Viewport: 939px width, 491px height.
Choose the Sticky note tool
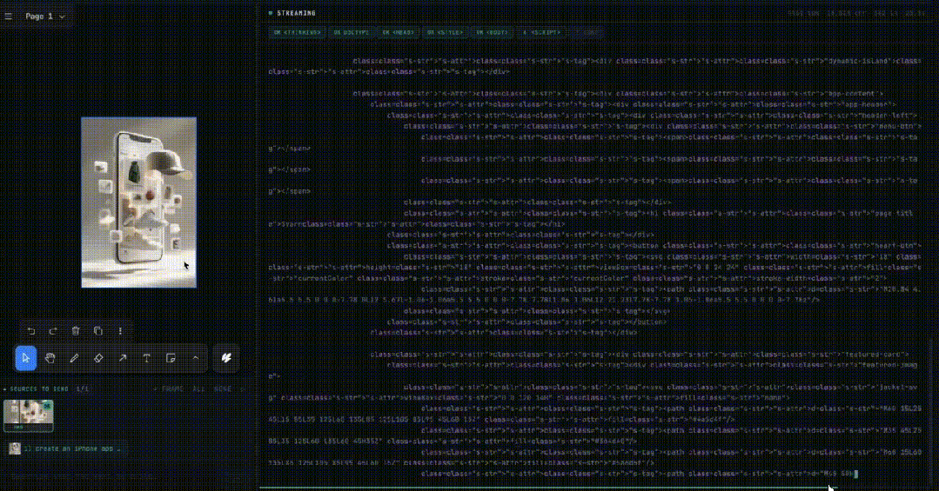[x=171, y=358]
